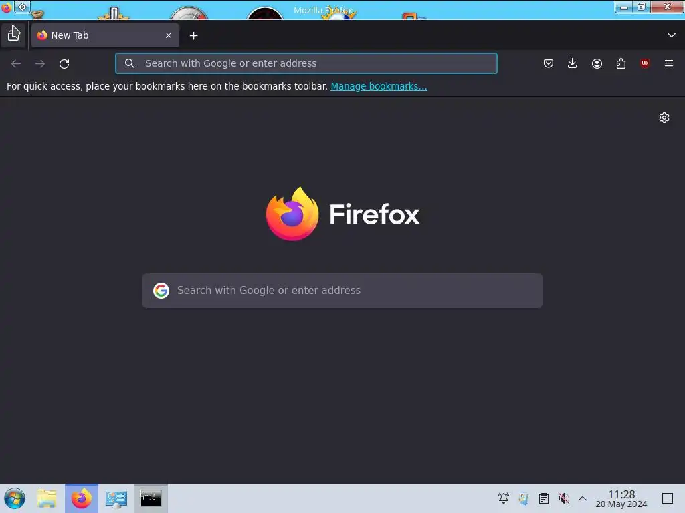Open the Downloads panel
685x513 pixels.
(573, 63)
